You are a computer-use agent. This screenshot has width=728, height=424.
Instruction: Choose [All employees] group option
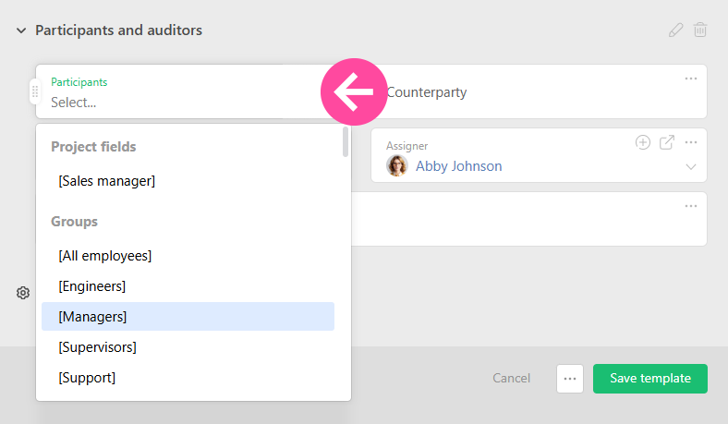coord(104,255)
